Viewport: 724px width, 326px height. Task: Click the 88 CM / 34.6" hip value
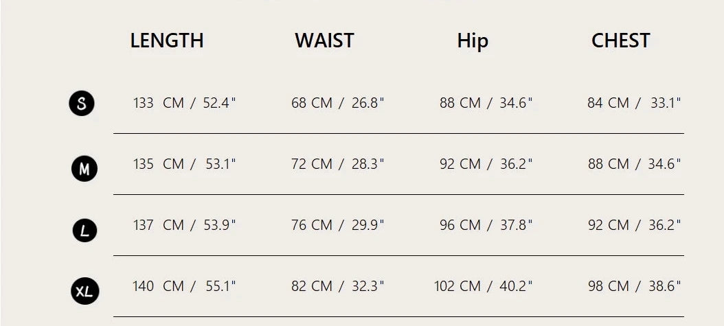tap(486, 103)
